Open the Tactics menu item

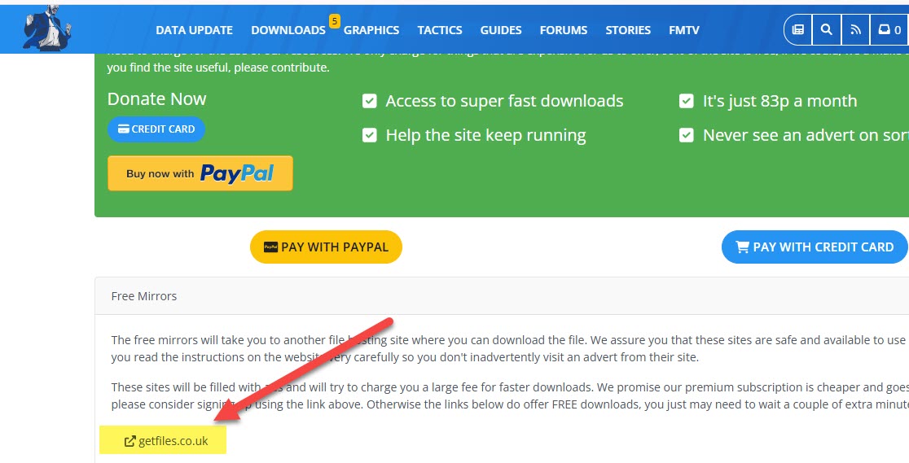click(439, 30)
